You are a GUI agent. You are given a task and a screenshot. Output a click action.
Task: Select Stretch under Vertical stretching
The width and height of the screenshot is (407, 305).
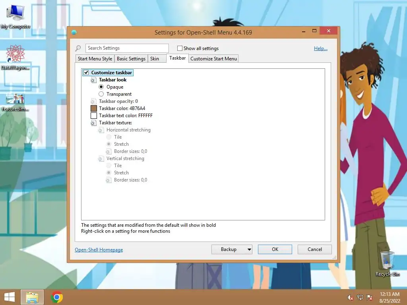pos(109,173)
